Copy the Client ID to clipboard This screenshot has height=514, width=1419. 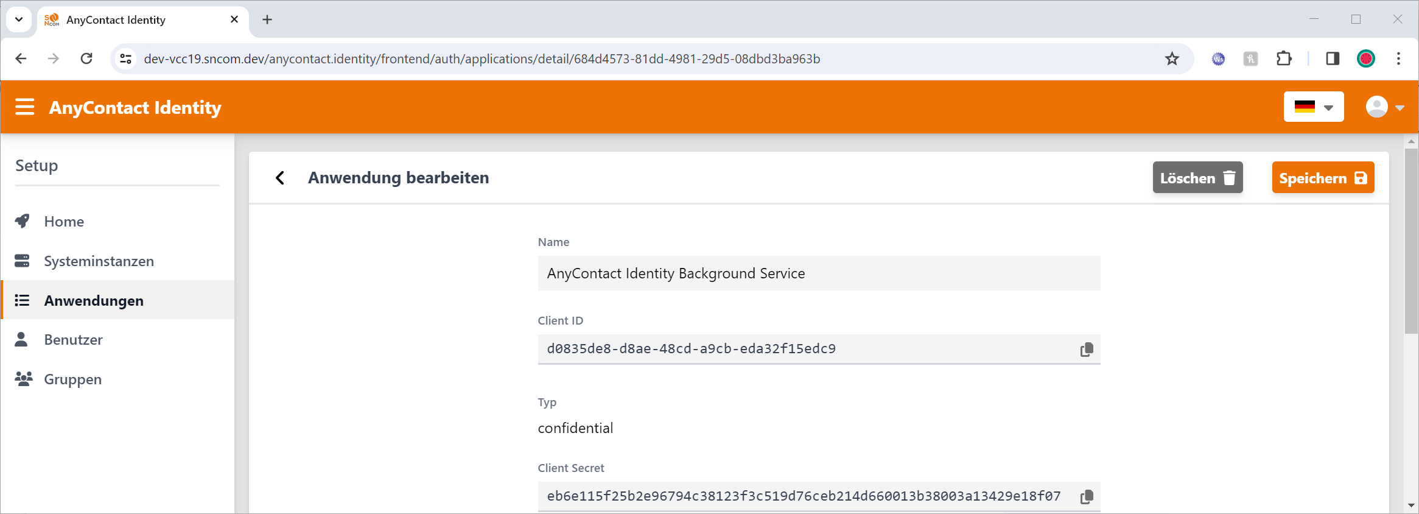click(1086, 350)
